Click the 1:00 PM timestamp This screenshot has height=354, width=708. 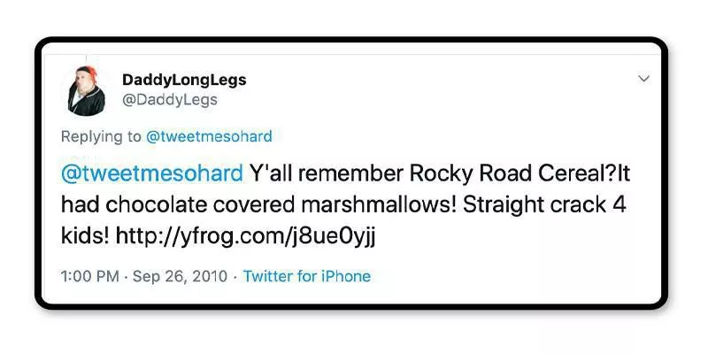coord(89,276)
